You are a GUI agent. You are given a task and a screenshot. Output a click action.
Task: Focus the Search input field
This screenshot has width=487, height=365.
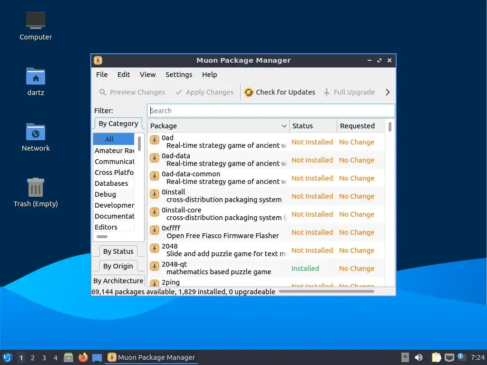point(271,110)
